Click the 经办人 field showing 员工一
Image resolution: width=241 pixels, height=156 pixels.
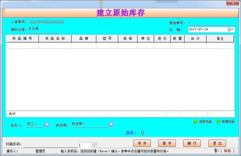click(35, 124)
